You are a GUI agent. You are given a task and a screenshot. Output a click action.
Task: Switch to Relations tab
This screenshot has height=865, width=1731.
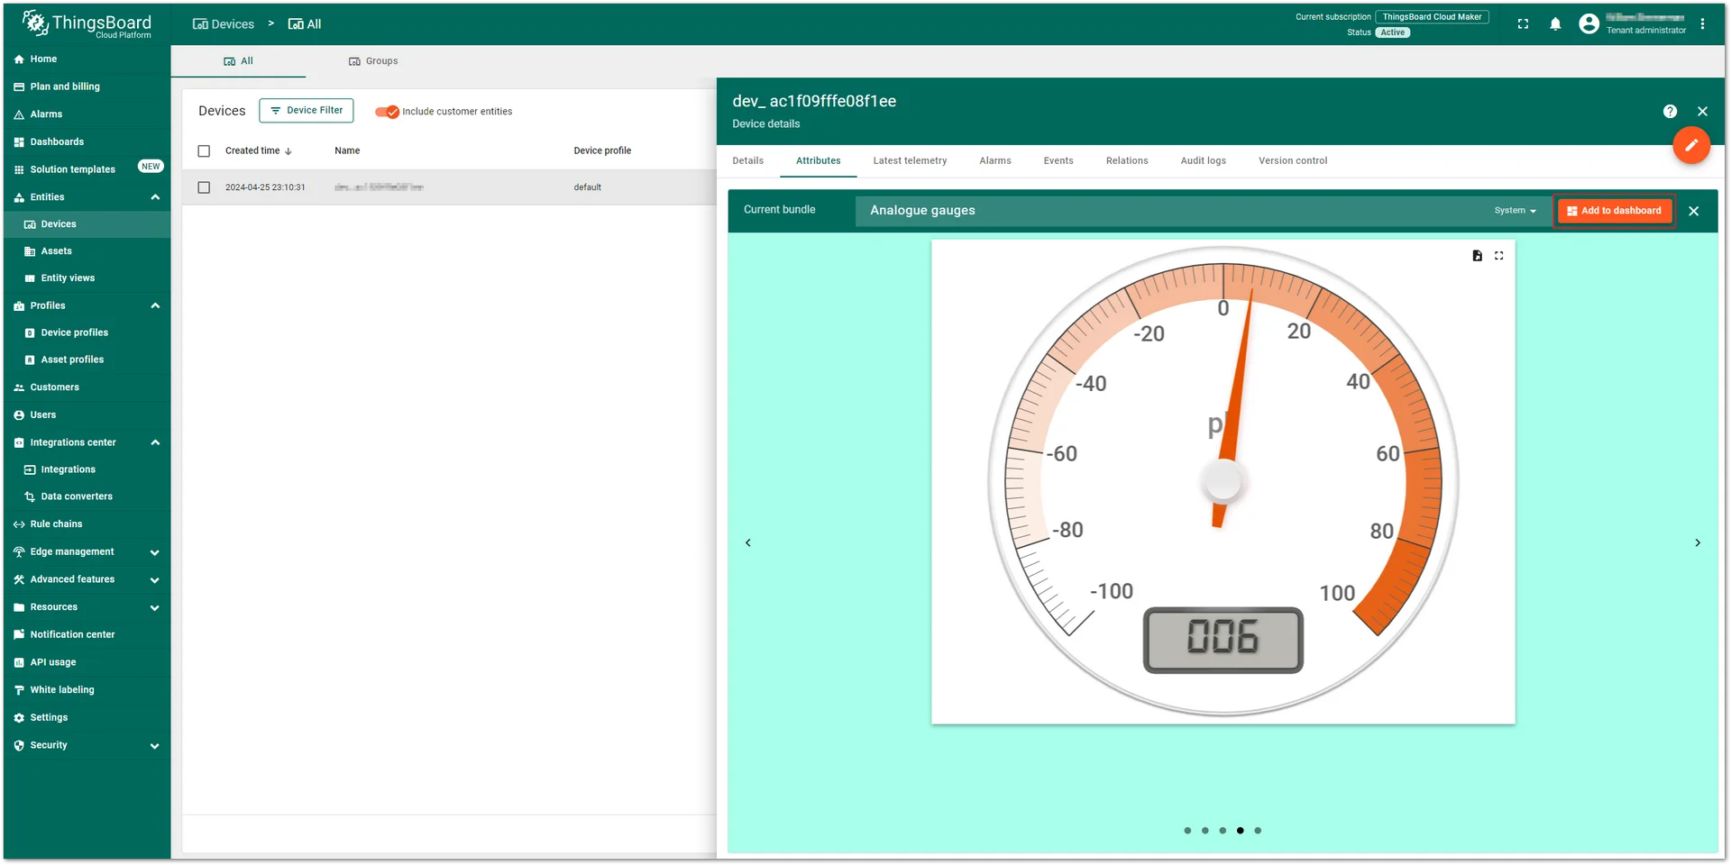[x=1127, y=161]
